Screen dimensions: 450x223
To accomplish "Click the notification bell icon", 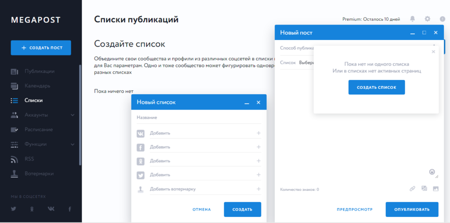I will pyautogui.click(x=412, y=19).
